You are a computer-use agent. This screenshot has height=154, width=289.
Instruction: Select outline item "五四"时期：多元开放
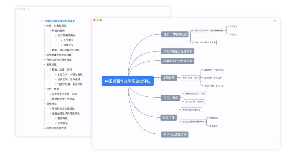tap(70, 84)
